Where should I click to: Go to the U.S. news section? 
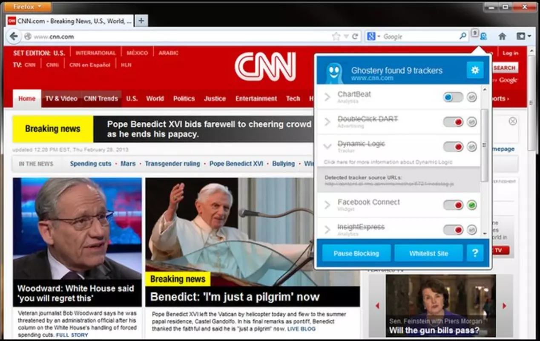tap(132, 98)
